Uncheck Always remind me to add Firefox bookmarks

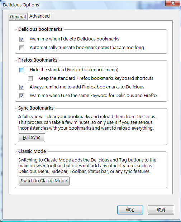click(22, 87)
